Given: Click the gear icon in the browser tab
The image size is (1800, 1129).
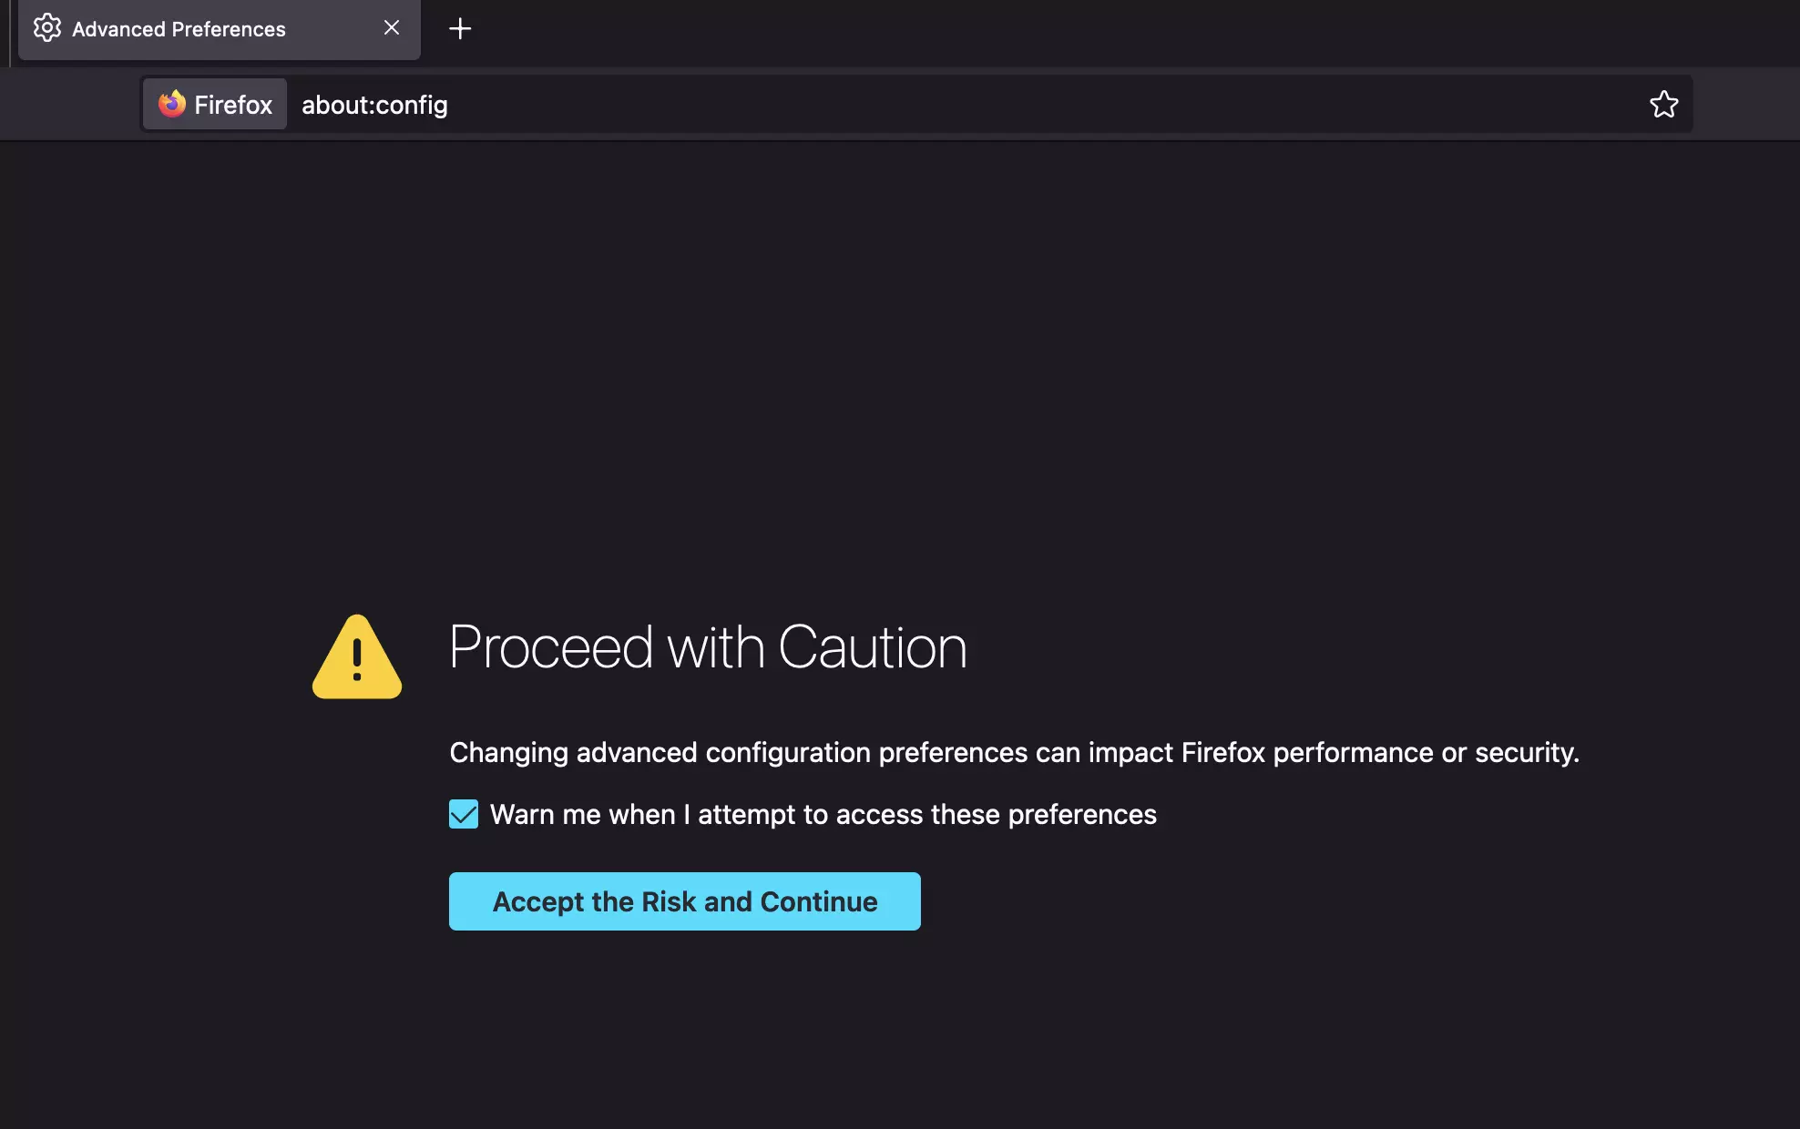Looking at the screenshot, I should [x=46, y=28].
